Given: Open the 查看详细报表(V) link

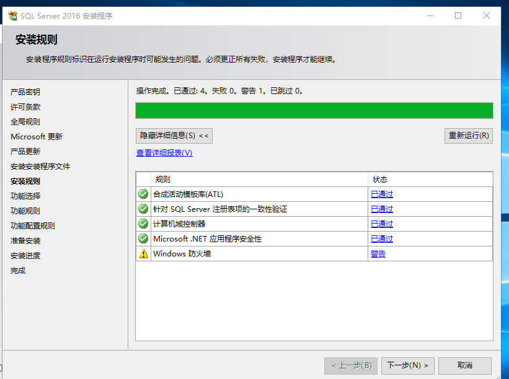Looking at the screenshot, I should (164, 153).
